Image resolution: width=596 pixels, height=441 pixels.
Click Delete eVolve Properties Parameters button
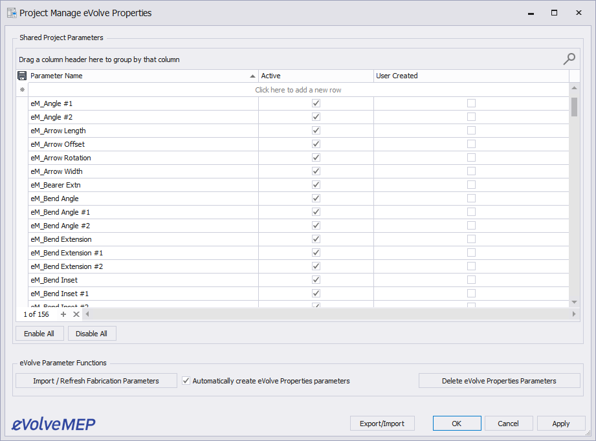[499, 381]
